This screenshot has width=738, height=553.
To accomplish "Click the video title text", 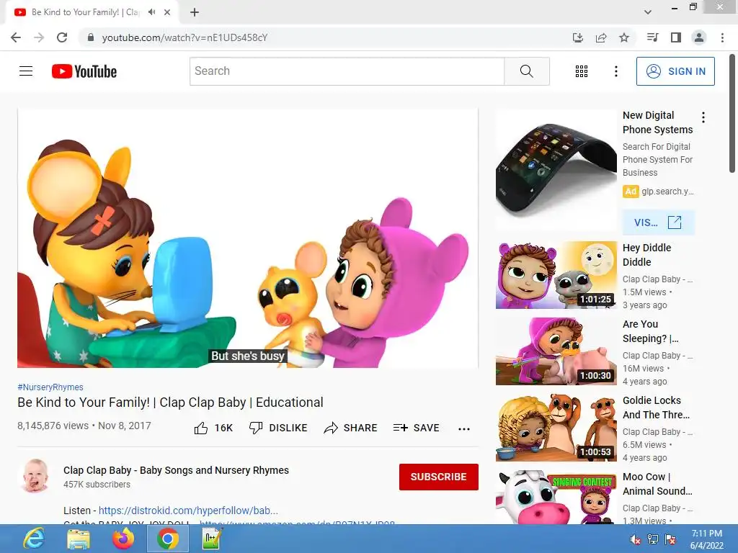I will 170,403.
